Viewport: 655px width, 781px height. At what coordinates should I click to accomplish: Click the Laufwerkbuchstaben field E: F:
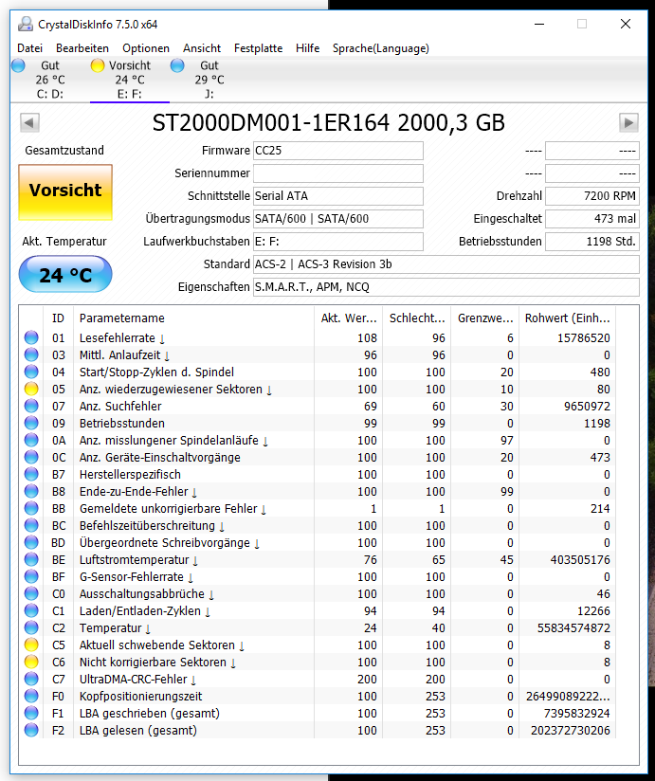click(338, 242)
